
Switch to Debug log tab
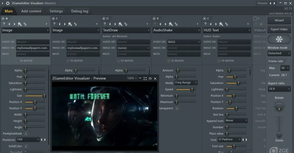click(80, 11)
